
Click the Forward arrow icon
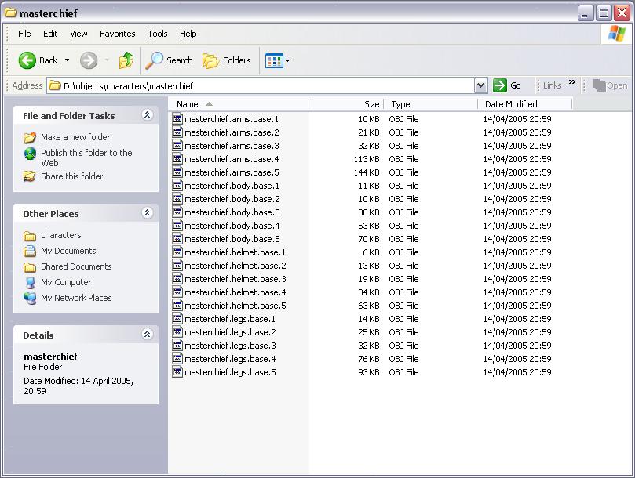88,60
